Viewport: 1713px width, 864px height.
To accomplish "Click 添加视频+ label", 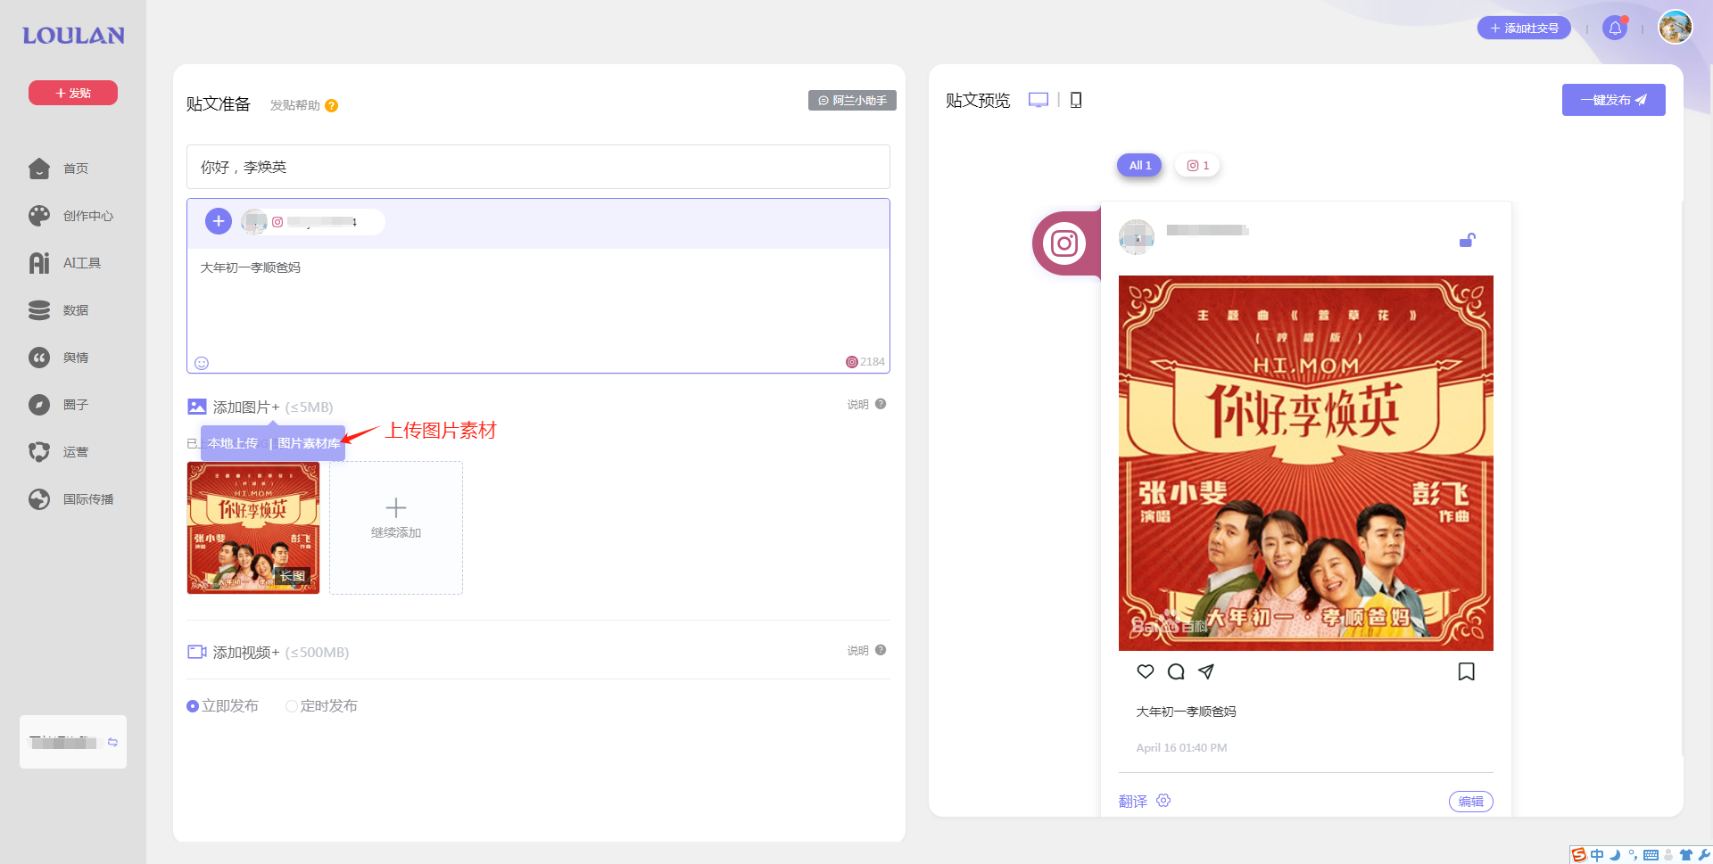I will click(x=246, y=653).
